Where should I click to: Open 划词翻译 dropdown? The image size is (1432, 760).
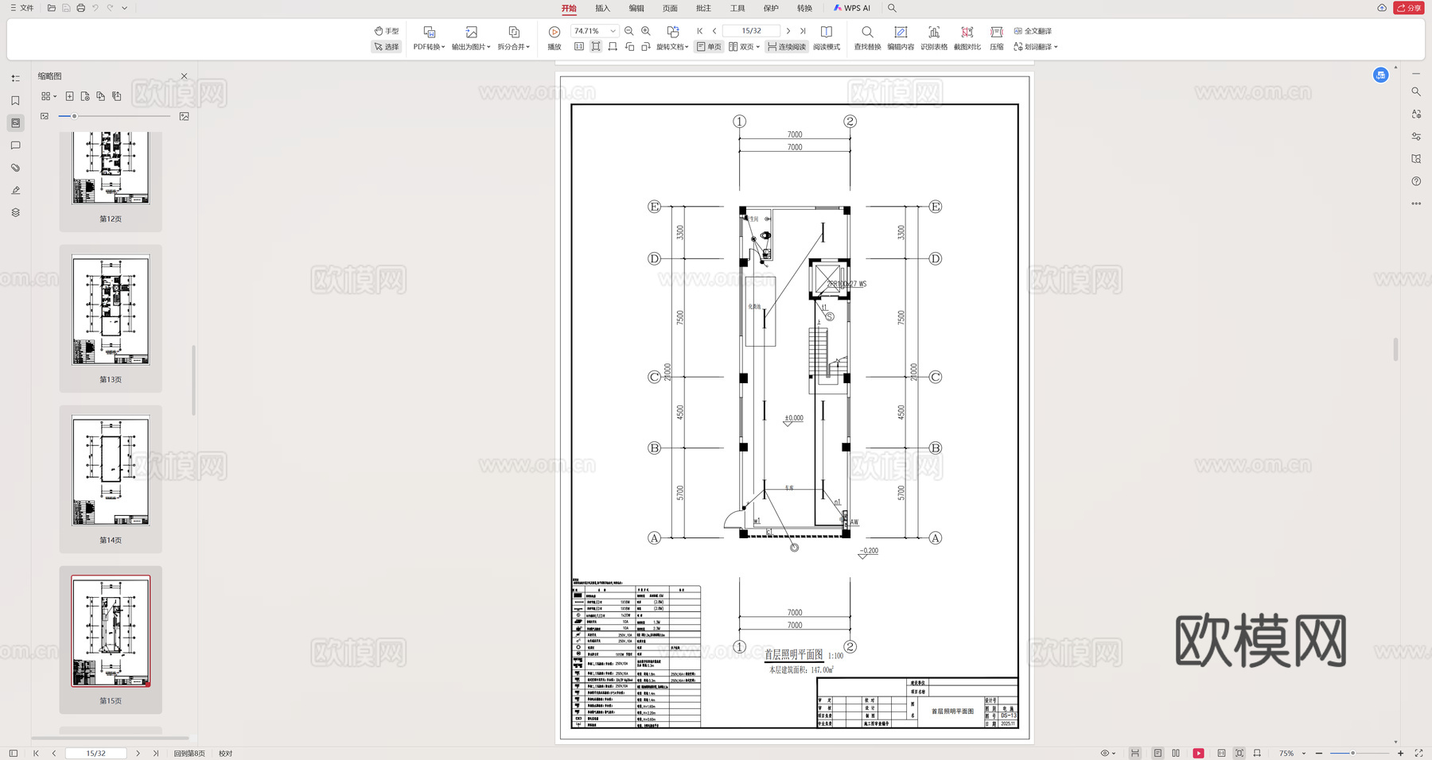pos(1036,47)
